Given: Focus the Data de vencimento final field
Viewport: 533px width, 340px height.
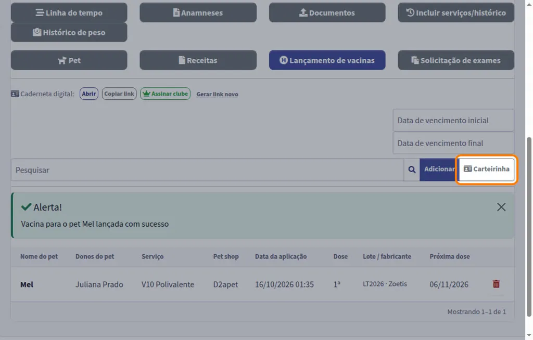Looking at the screenshot, I should pos(453,143).
